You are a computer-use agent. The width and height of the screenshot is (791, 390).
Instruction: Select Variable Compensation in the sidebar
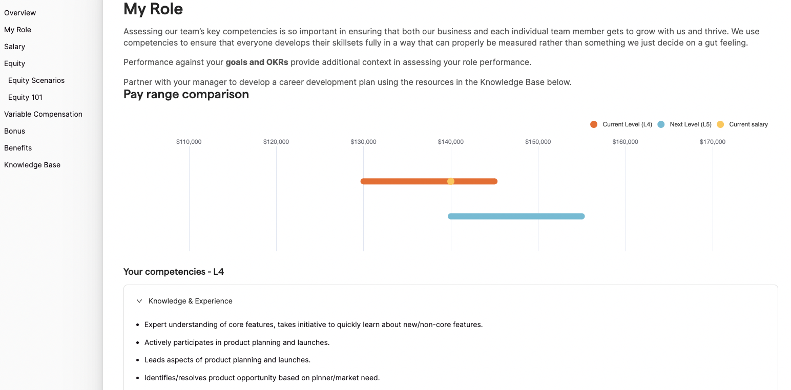point(43,114)
